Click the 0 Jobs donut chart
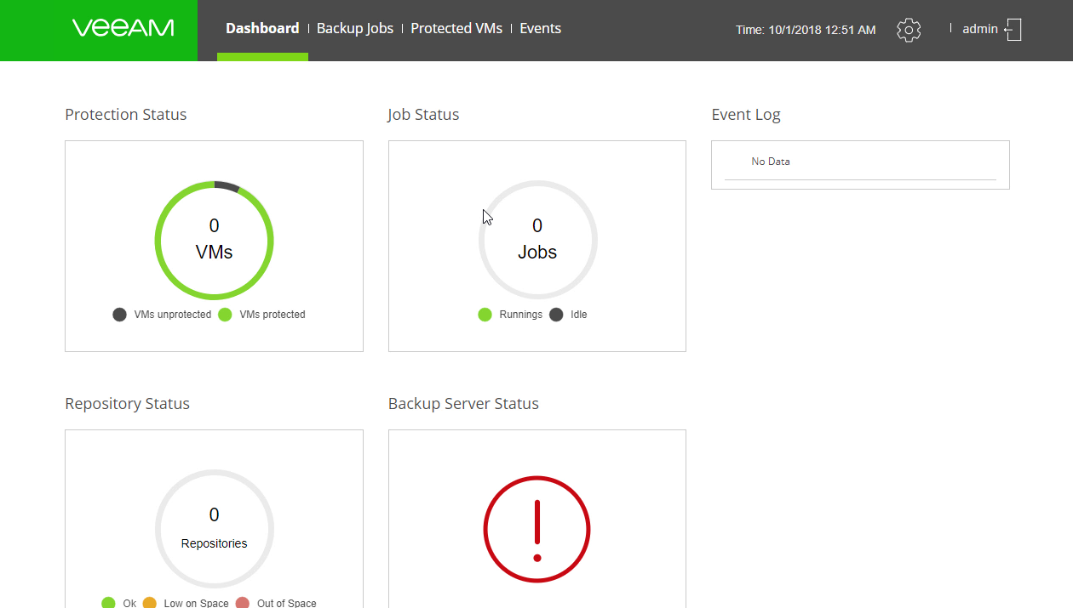 point(537,240)
